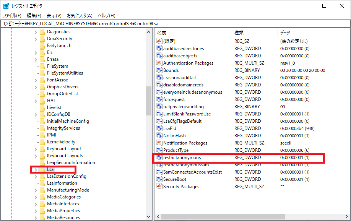
Task: Click the binary icon next to Bounds
Action: coord(159,70)
